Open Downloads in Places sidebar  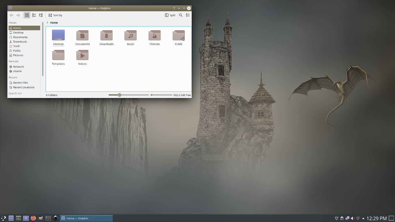coord(24,42)
